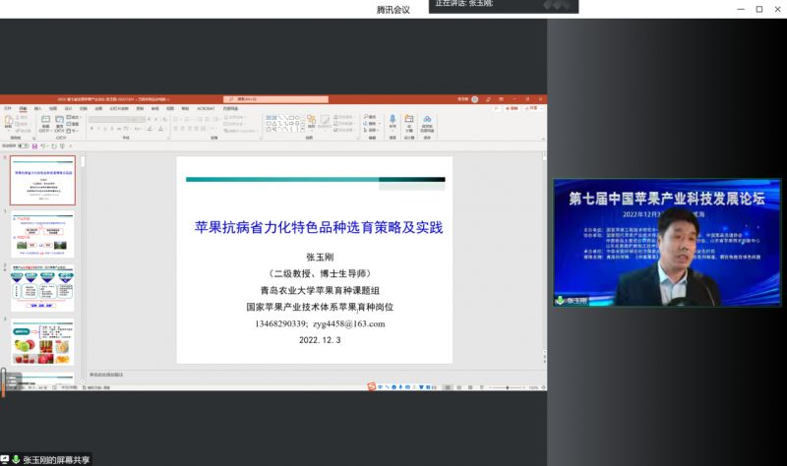
Task: Adjust the zoom slider in status bar
Action: point(510,388)
